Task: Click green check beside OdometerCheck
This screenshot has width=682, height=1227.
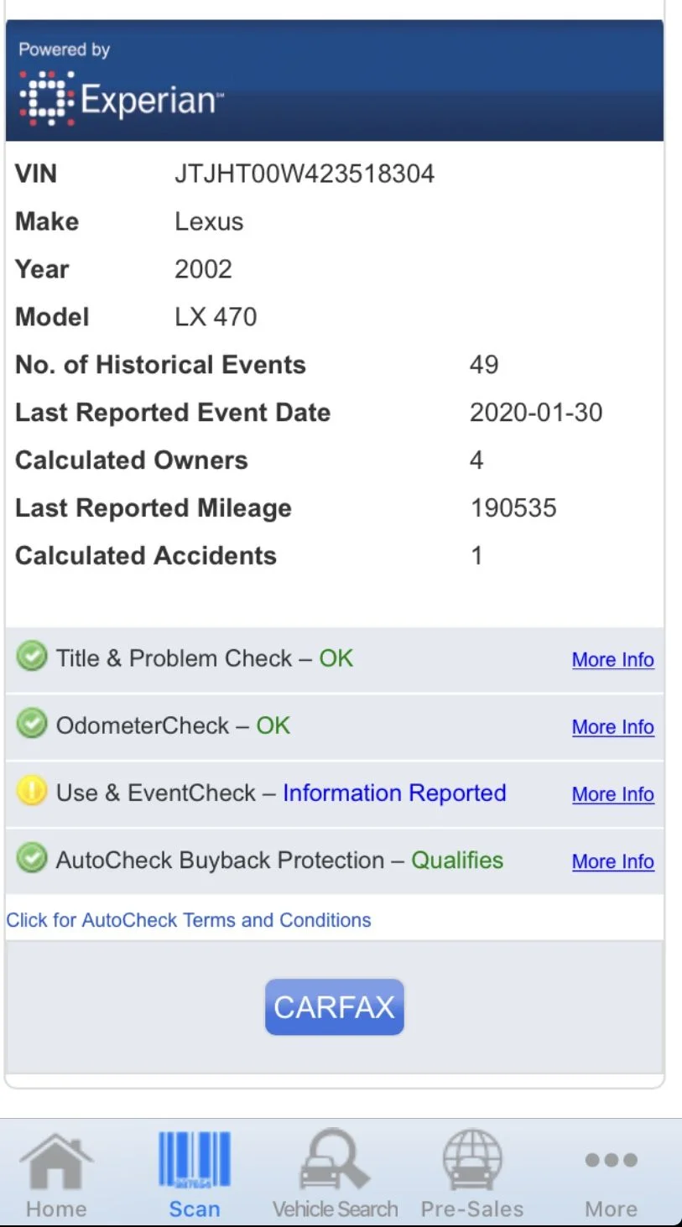Action: pos(32,725)
